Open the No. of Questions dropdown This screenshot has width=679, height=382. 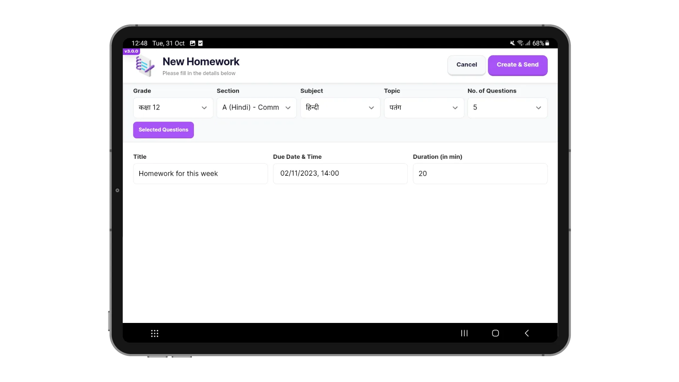click(507, 108)
